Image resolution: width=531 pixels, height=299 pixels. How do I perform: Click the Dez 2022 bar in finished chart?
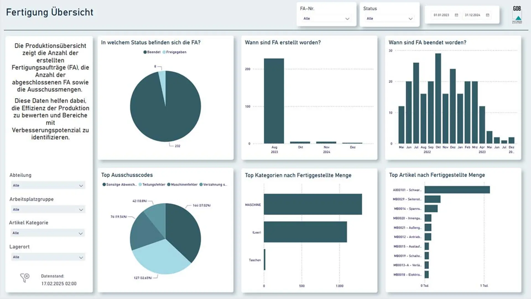(x=453, y=106)
